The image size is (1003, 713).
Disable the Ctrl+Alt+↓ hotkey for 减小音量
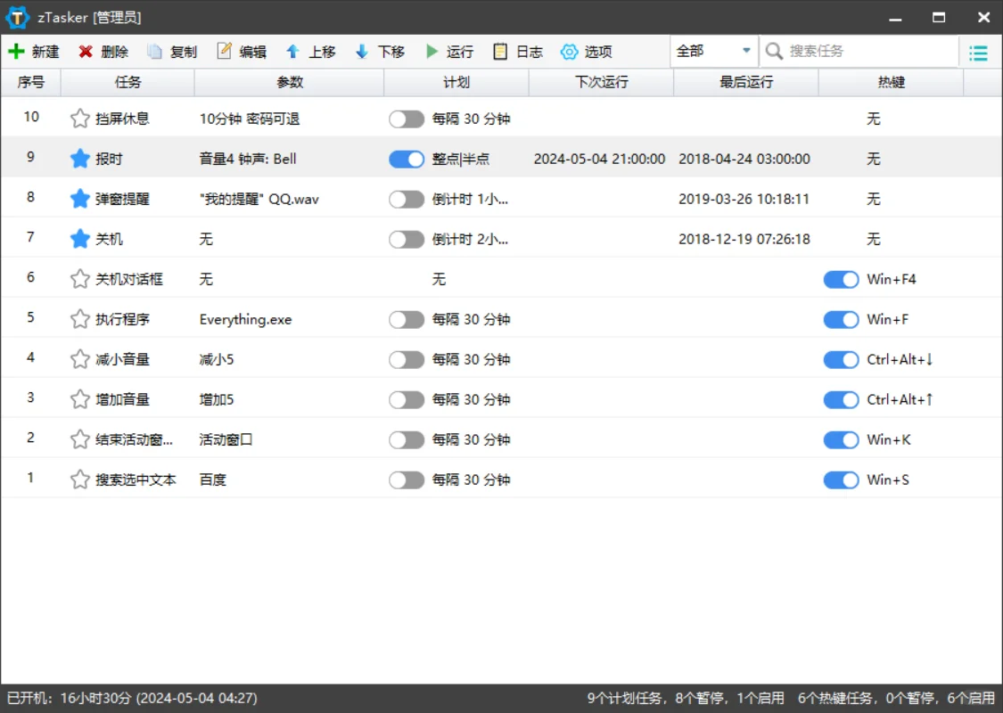tap(840, 359)
